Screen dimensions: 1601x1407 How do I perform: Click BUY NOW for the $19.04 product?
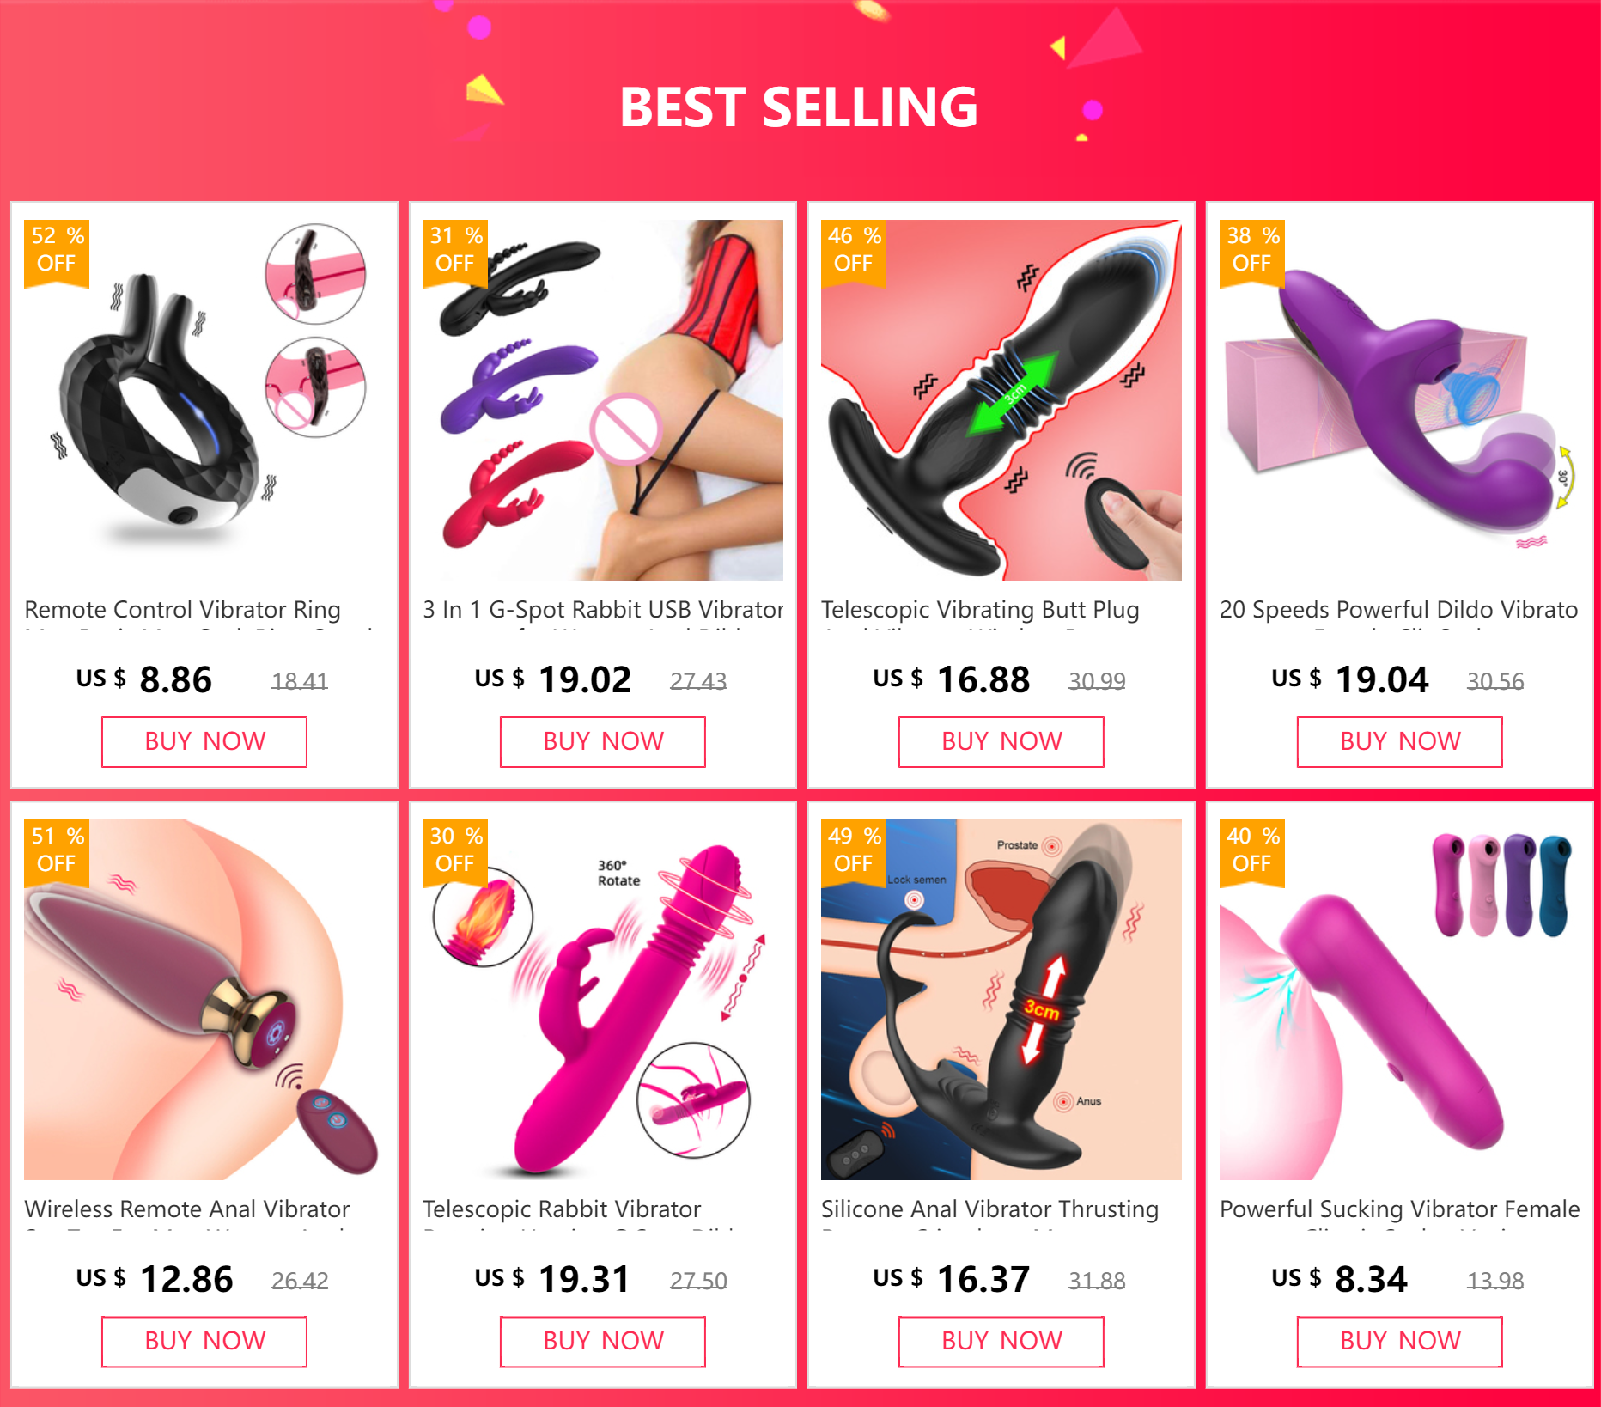pyautogui.click(x=1400, y=741)
